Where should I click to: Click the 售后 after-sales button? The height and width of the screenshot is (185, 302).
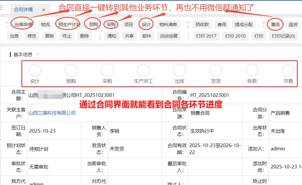point(275,24)
